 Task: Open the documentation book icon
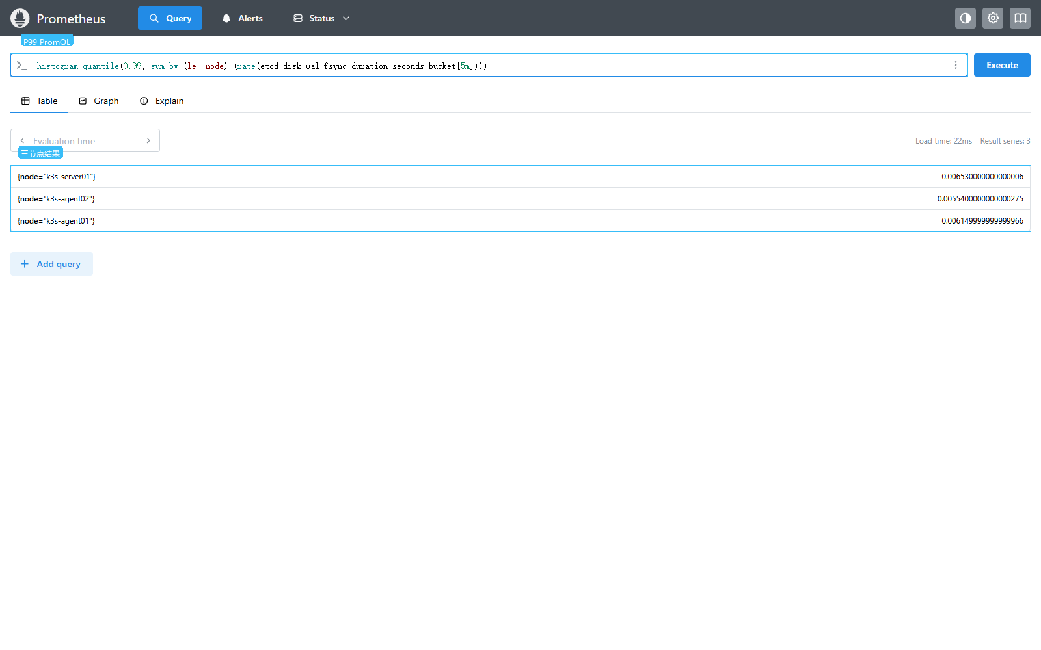coord(1020,18)
